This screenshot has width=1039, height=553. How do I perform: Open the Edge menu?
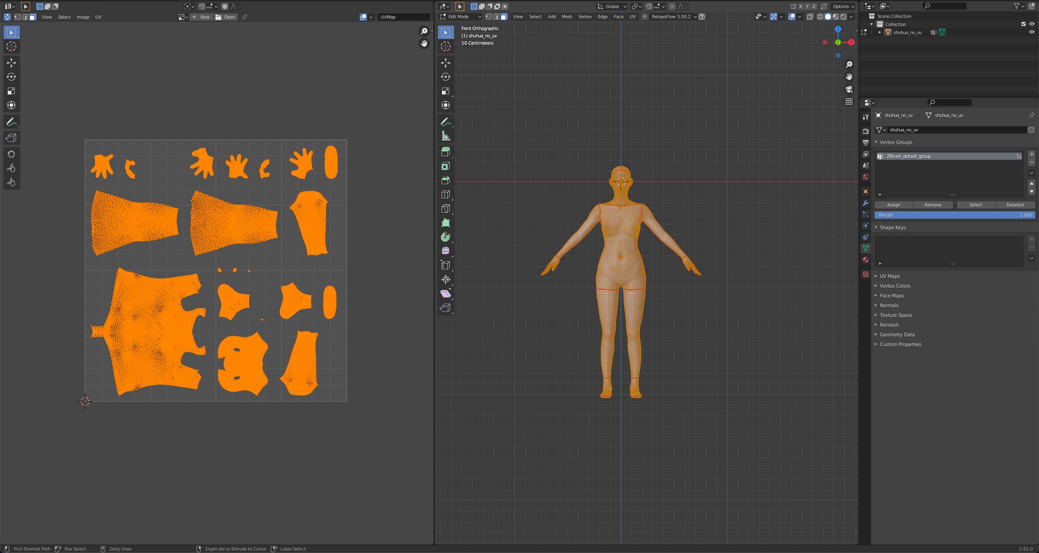(x=603, y=17)
